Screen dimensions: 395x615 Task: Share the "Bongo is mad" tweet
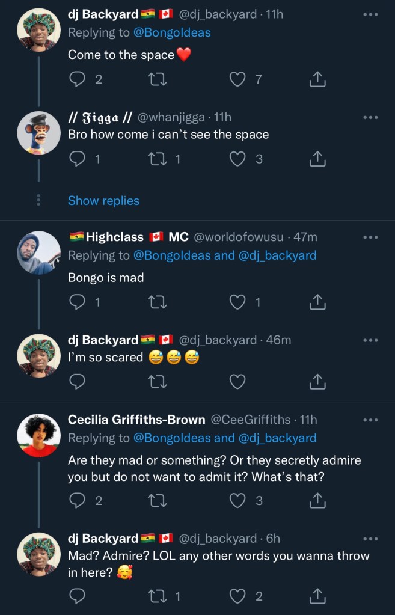coord(317,302)
